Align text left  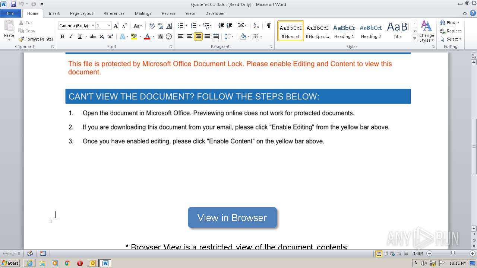coord(181,36)
